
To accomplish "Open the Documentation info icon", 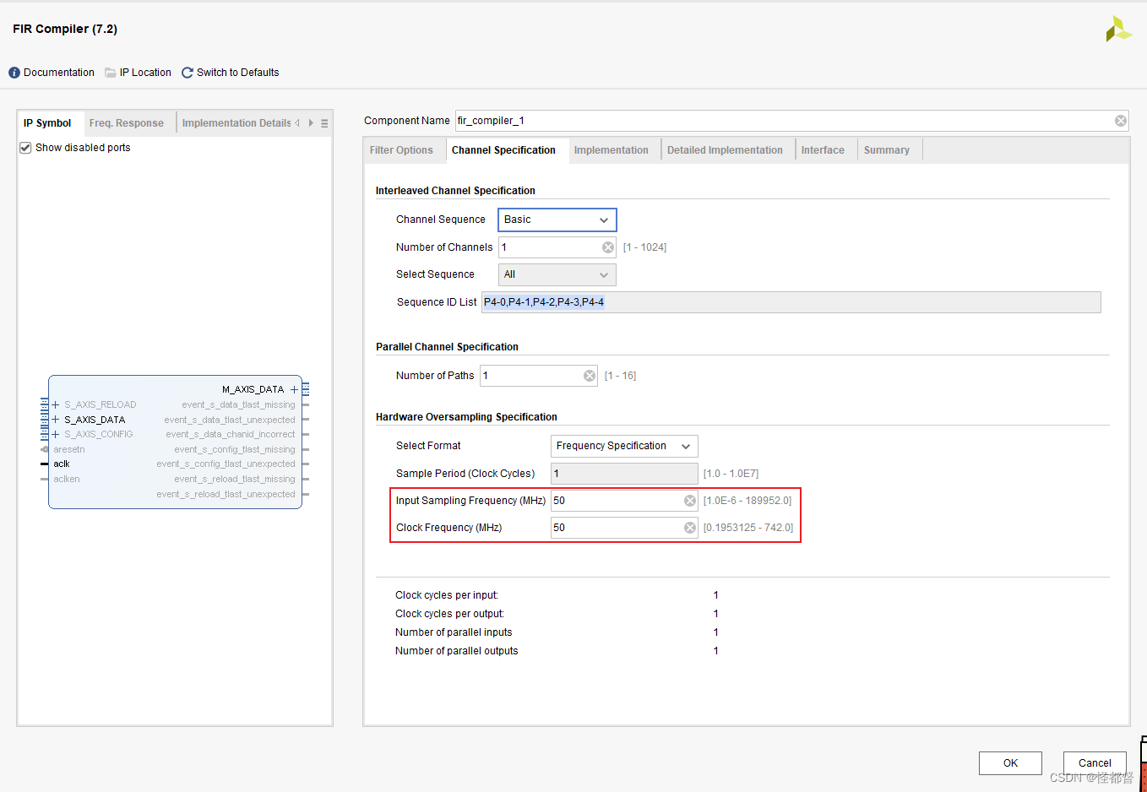I will pos(14,73).
